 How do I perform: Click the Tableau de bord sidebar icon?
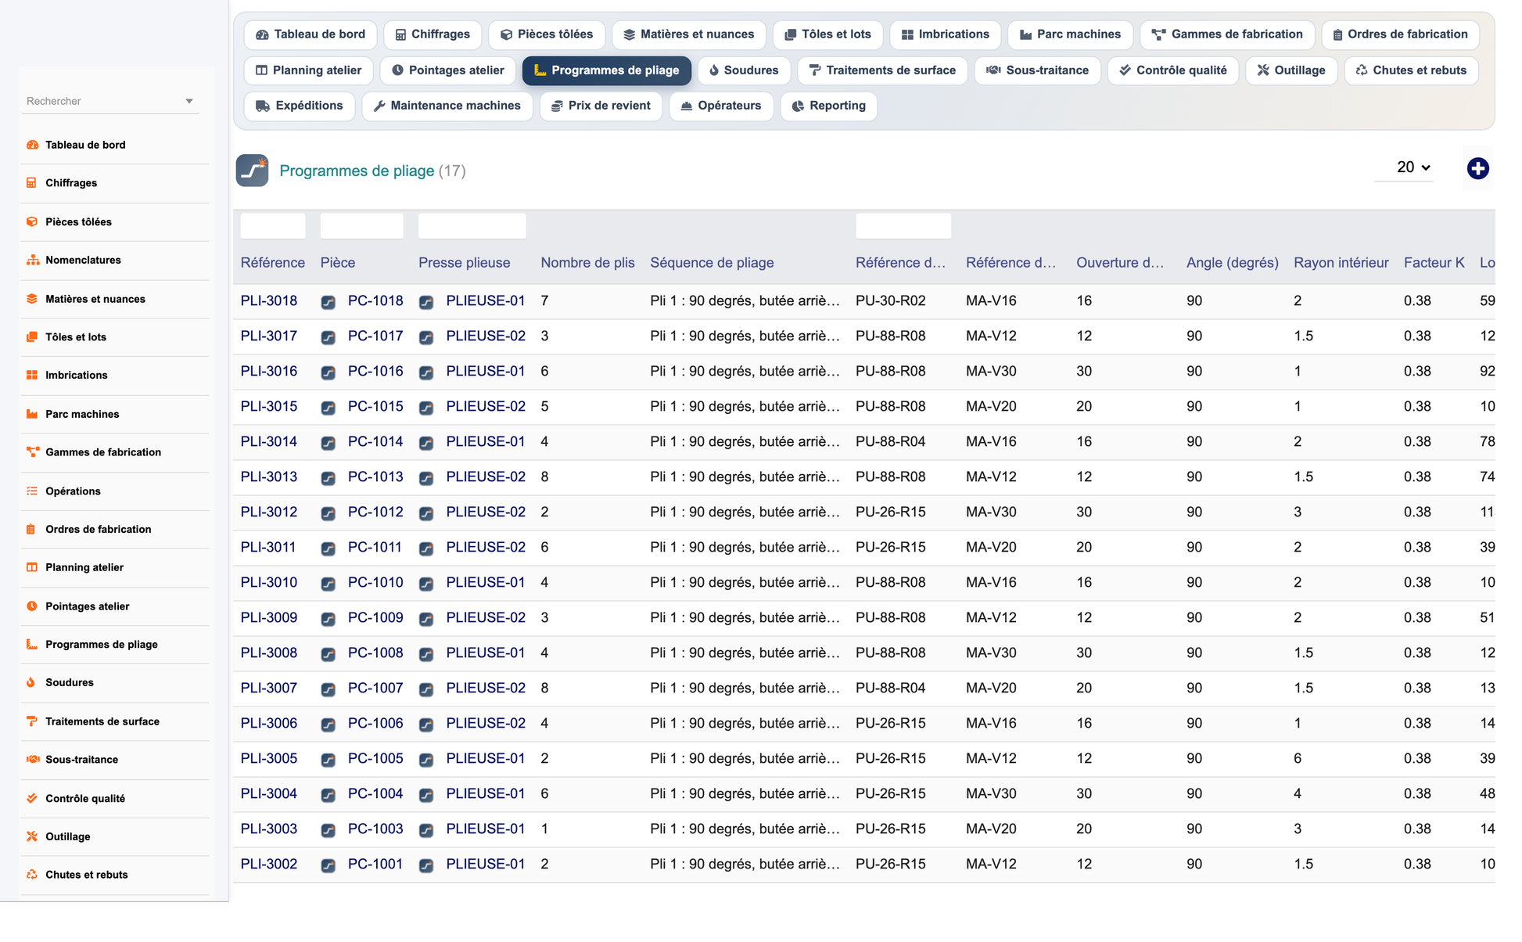[x=32, y=145]
